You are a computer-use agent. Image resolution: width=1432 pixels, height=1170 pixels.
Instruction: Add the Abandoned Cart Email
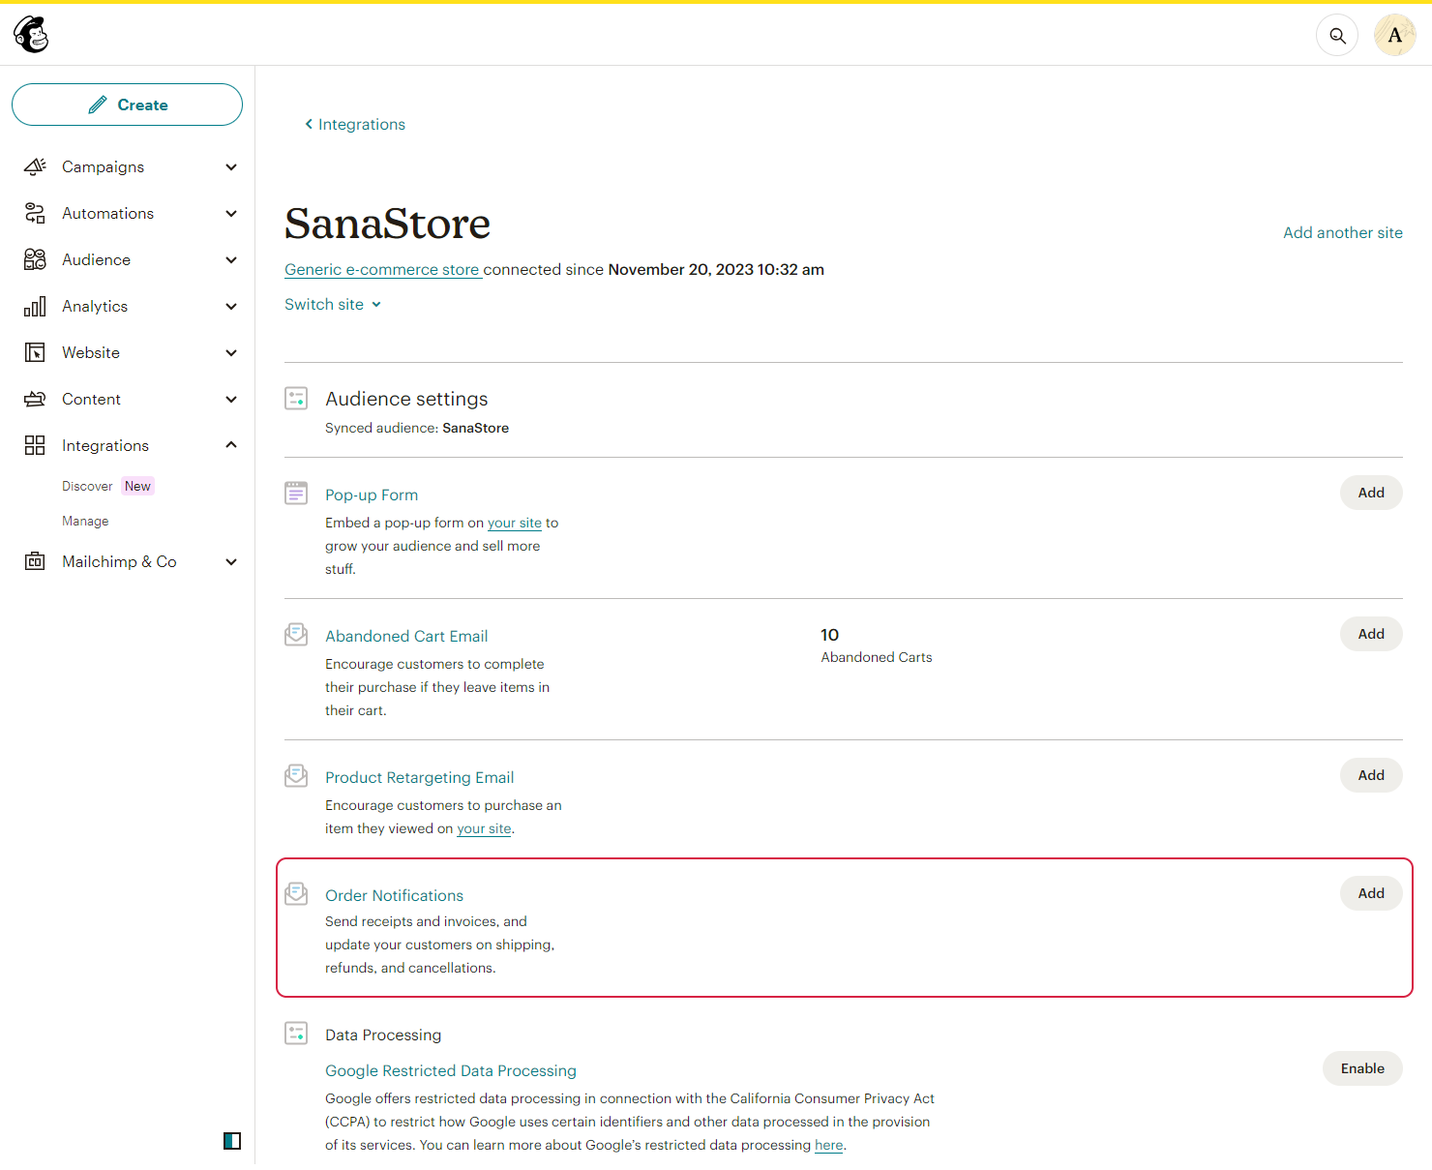1371,634
